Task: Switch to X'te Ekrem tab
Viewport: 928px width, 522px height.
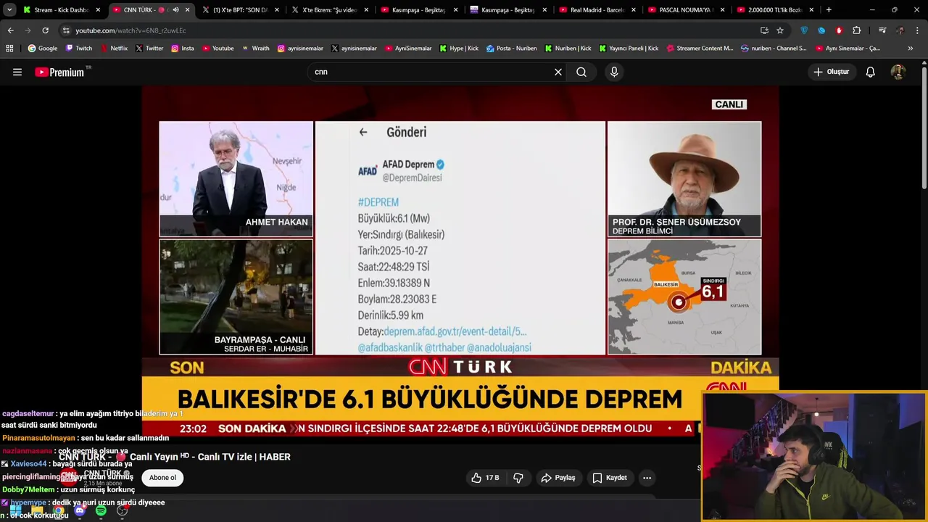Action: pos(328,10)
